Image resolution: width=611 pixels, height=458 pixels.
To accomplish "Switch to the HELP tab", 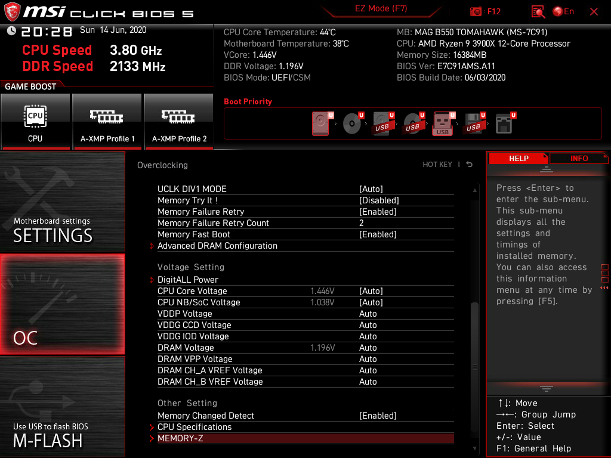I will pyautogui.click(x=519, y=159).
